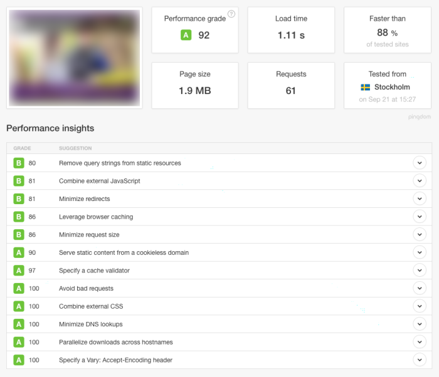This screenshot has height=377, width=439.
Task: Expand the Minimize request size suggestion
Action: pos(420,234)
